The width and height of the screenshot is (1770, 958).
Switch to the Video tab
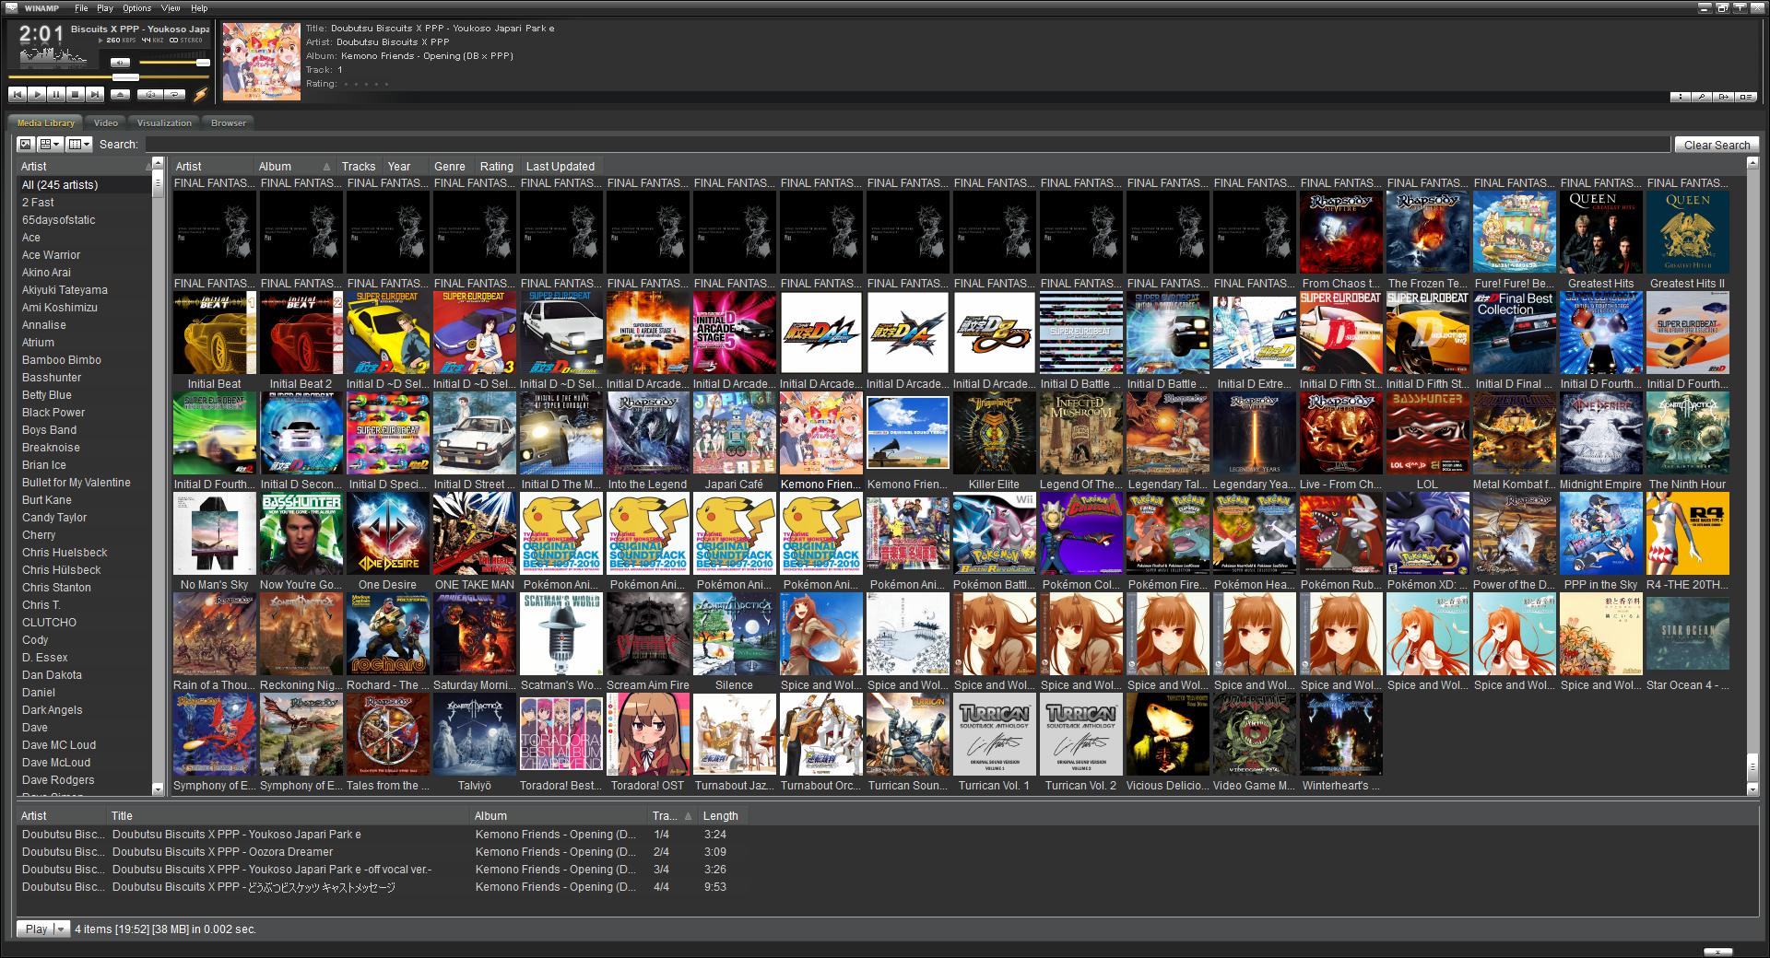[x=106, y=123]
